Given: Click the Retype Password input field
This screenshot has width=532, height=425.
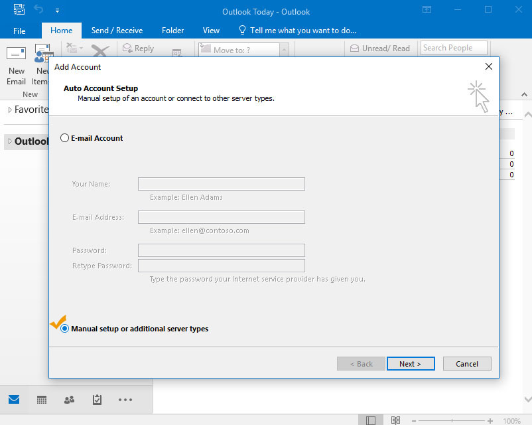Looking at the screenshot, I should point(221,266).
